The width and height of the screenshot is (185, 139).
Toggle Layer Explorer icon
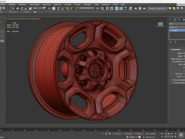click(112, 8)
